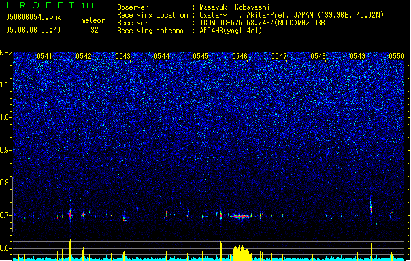The height and width of the screenshot is (261, 411).
Task: Click the 0549 time marker
Action: click(x=357, y=56)
